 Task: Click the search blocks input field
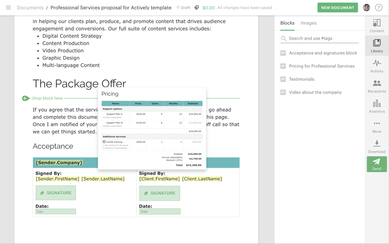pyautogui.click(x=322, y=39)
